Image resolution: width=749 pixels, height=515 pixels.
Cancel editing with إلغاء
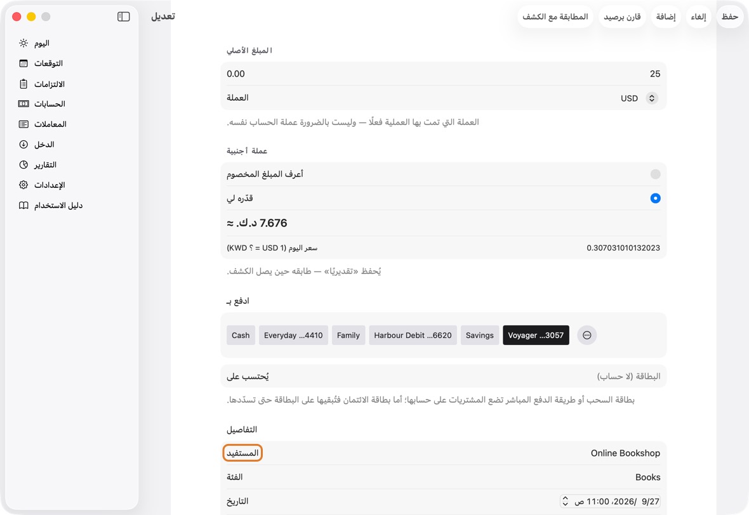(x=698, y=16)
